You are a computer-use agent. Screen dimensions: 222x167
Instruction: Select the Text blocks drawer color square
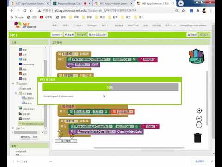[20, 54]
